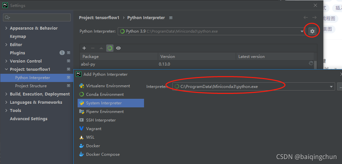Select WSL interpreter type
Viewport: 342px width, 164px height.
[111, 137]
